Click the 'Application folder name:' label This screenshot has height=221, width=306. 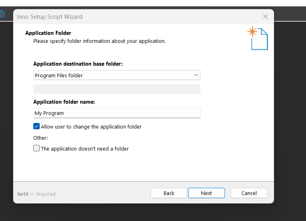[x=64, y=102]
